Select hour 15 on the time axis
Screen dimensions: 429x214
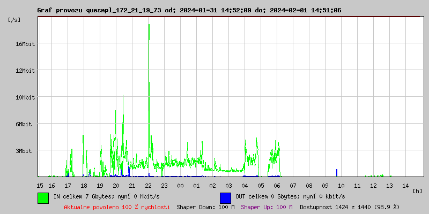coord(40,186)
